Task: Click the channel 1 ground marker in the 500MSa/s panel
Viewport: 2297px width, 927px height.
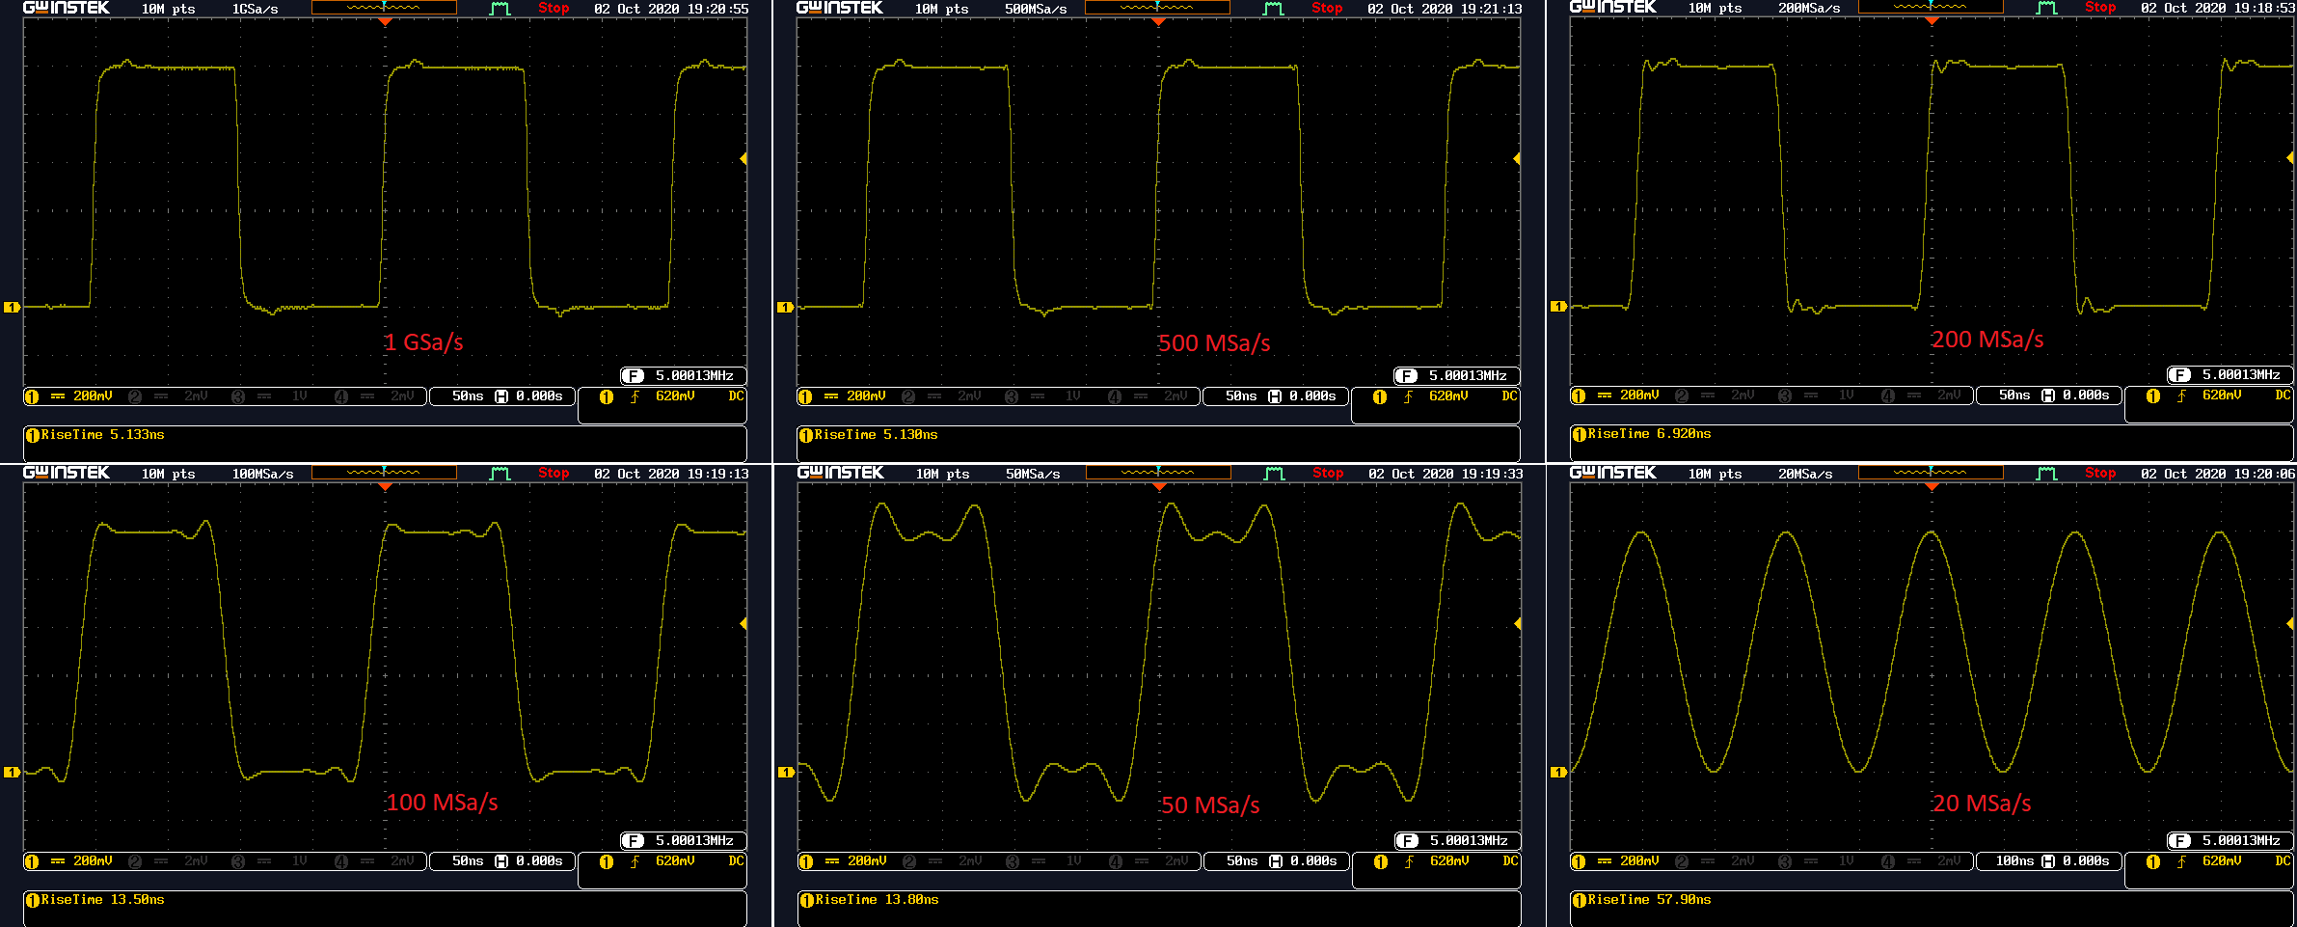Action: tap(785, 307)
